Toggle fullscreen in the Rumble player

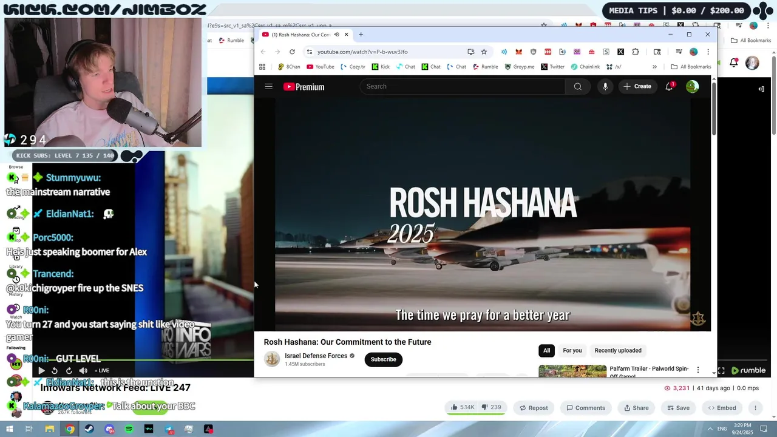tap(721, 370)
